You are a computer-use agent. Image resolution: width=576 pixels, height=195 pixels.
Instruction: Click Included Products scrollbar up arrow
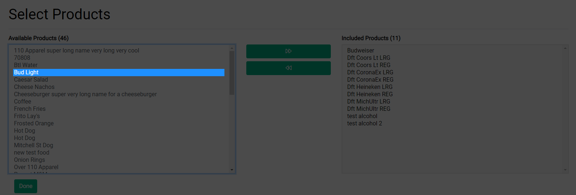pyautogui.click(x=565, y=48)
